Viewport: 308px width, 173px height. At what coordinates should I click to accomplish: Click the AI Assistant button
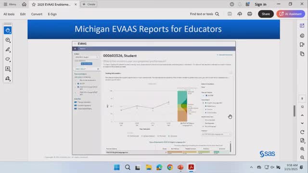tap(291, 14)
